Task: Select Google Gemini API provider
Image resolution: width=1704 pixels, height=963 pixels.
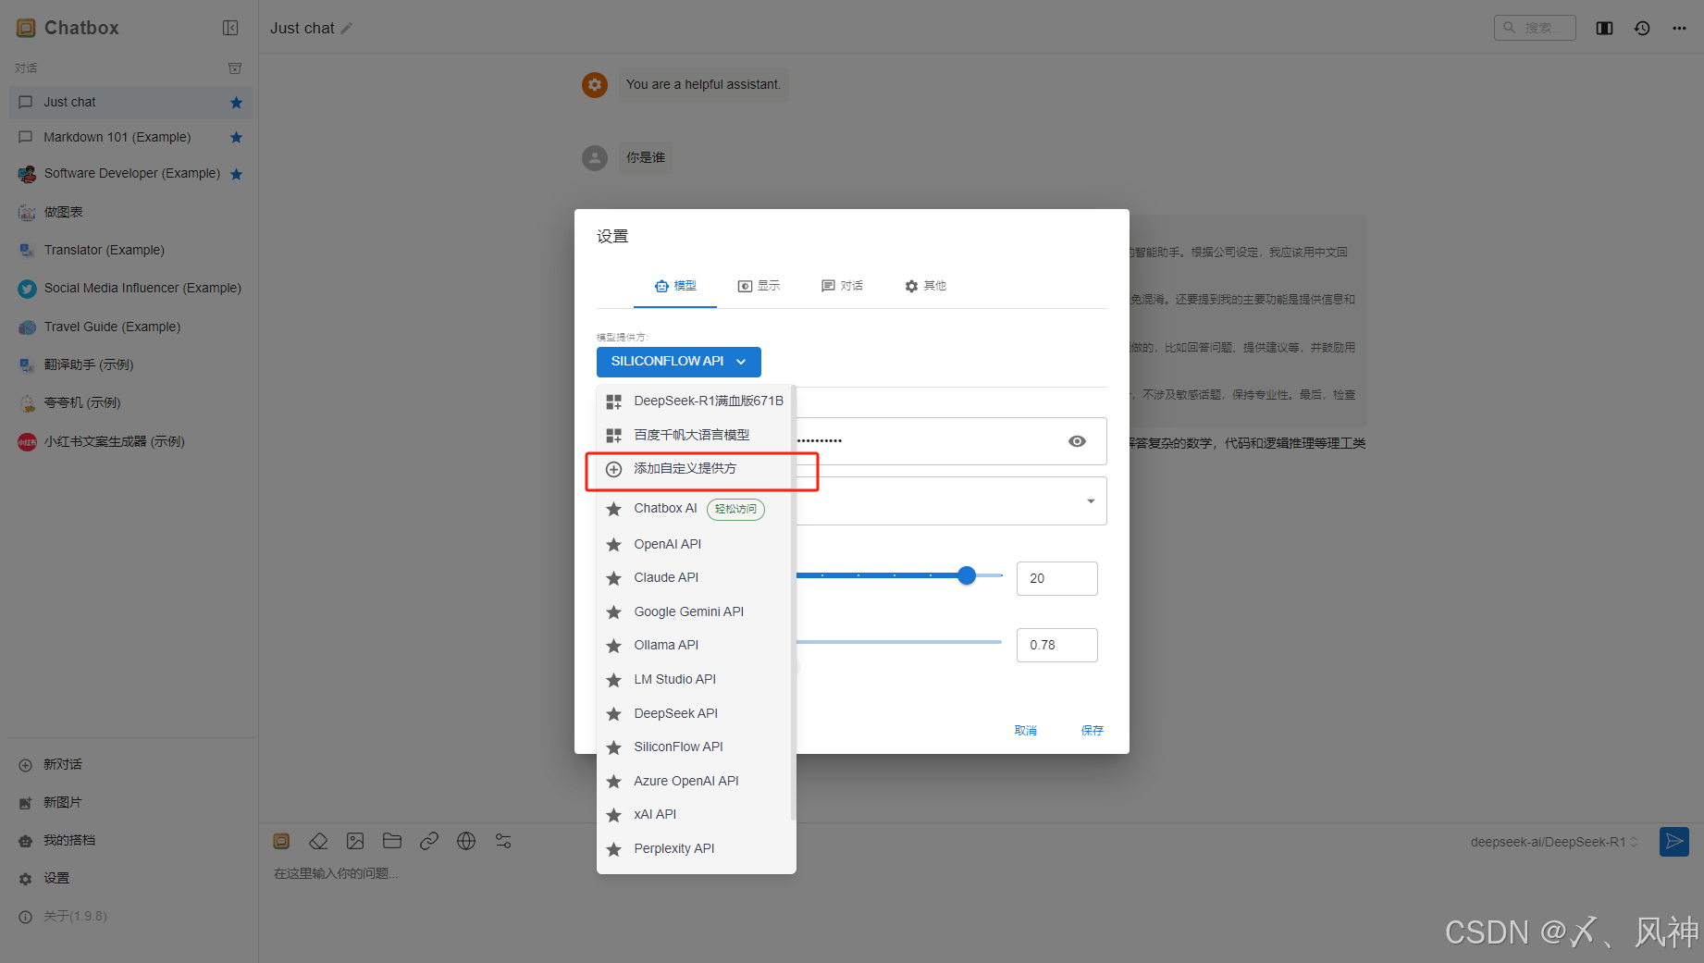Action: [x=696, y=611]
